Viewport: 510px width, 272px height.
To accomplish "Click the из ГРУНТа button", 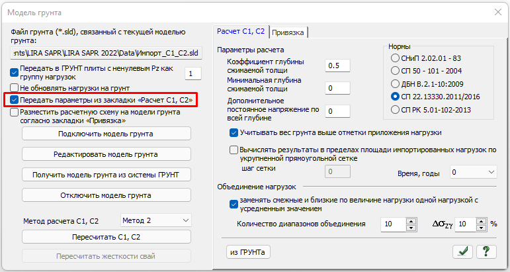I will [x=248, y=251].
